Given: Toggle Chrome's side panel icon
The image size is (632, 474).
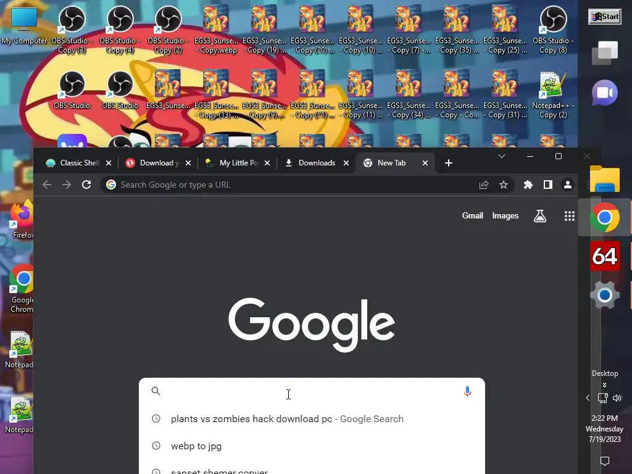Looking at the screenshot, I should click(548, 185).
